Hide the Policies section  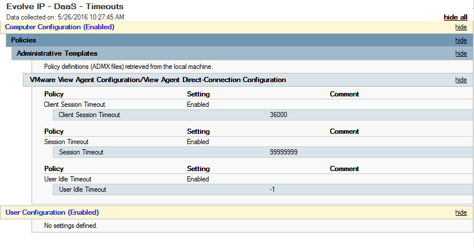click(461, 40)
